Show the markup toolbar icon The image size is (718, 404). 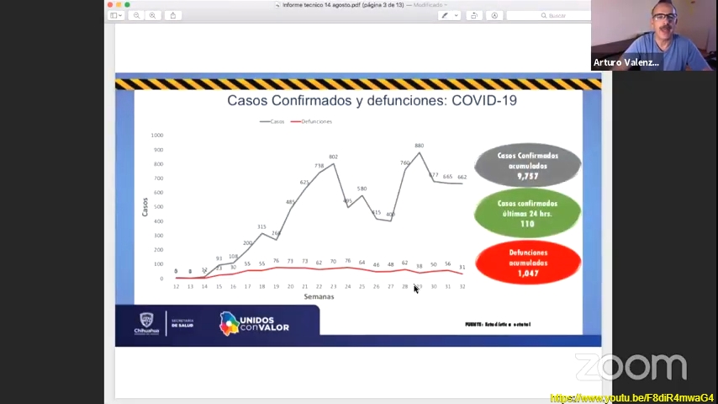pyautogui.click(x=494, y=15)
